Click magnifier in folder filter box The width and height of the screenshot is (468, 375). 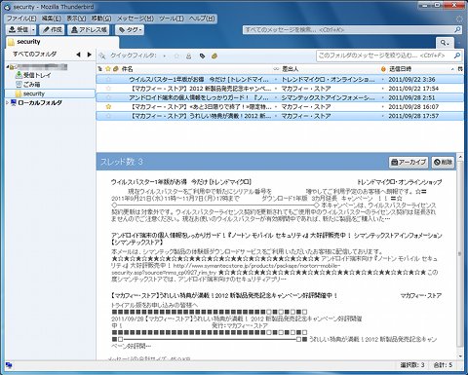pyautogui.click(x=457, y=56)
